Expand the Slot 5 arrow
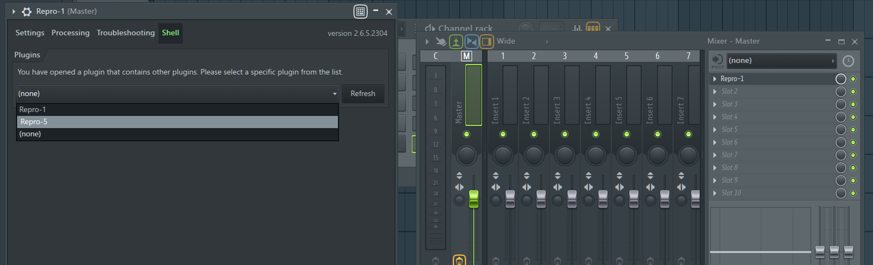 [x=715, y=130]
